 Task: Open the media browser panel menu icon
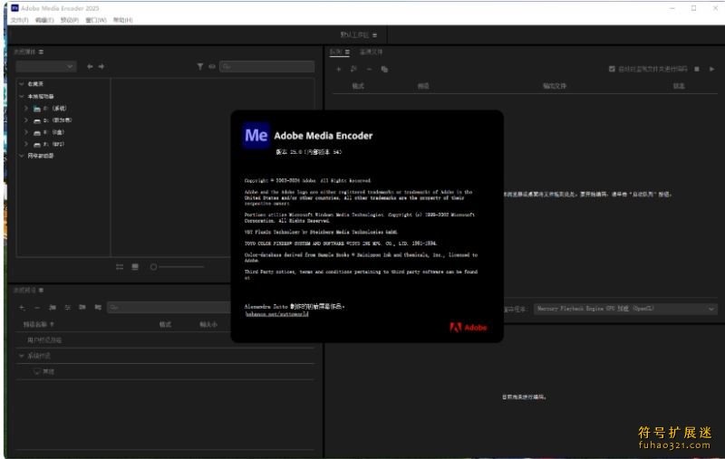click(41, 52)
